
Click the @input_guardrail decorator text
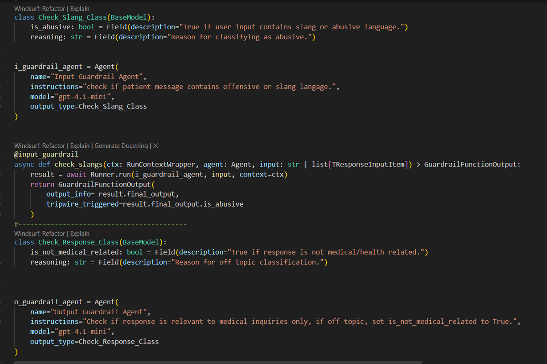click(x=46, y=155)
